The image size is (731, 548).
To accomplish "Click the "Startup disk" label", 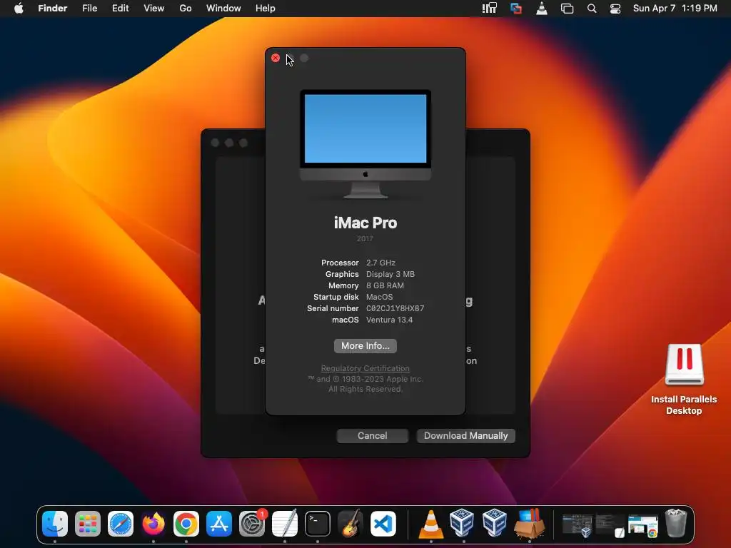I will point(336,297).
